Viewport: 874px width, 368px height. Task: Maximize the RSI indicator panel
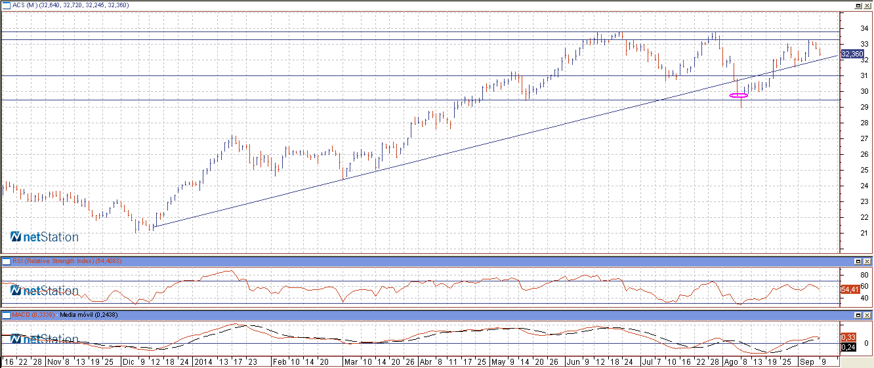click(858, 261)
